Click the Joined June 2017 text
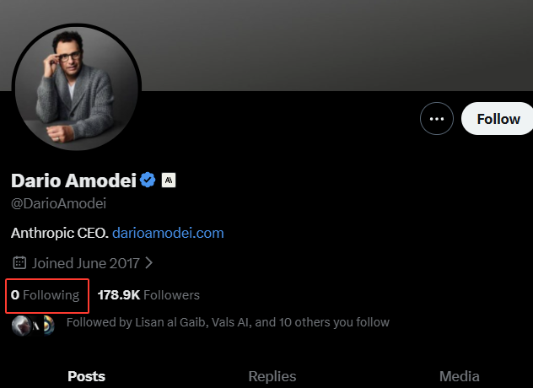Viewport: 533px width, 388px height. pyautogui.click(x=86, y=262)
